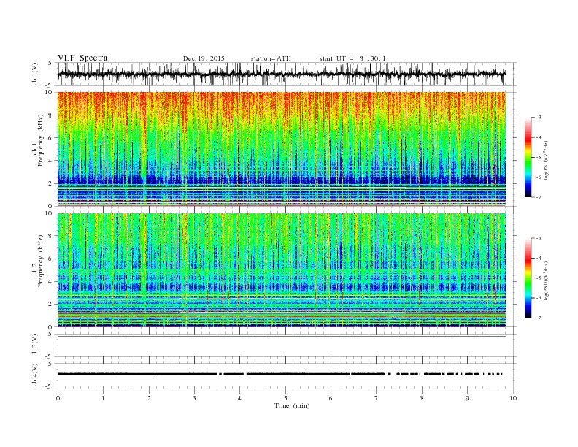Select the "start UT = 8 :30: 1" text
This screenshot has height=447, width=578.
(352, 58)
